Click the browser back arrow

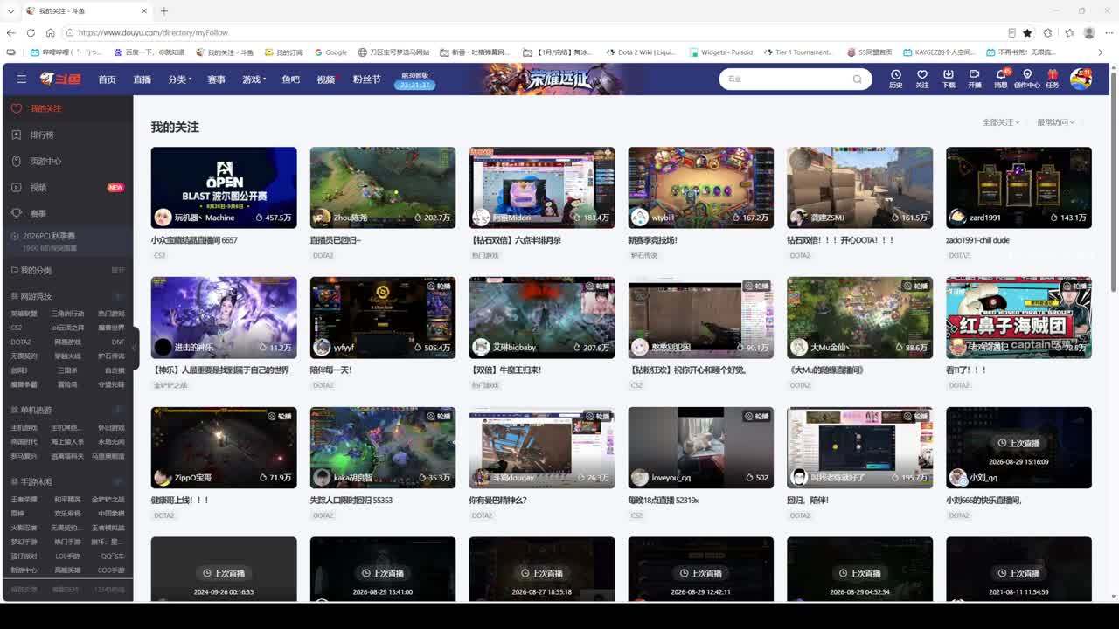point(10,32)
